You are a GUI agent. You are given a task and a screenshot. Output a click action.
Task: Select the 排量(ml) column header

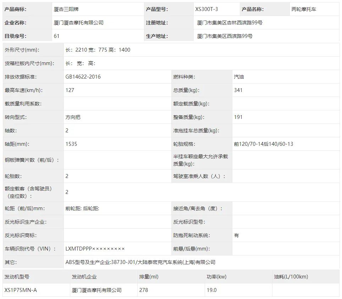pyautogui.click(x=149, y=277)
